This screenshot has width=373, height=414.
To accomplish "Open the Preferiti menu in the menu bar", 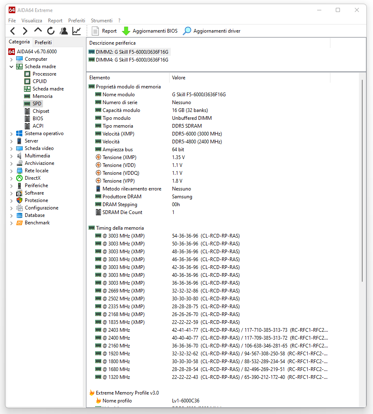I will pyautogui.click(x=77, y=20).
